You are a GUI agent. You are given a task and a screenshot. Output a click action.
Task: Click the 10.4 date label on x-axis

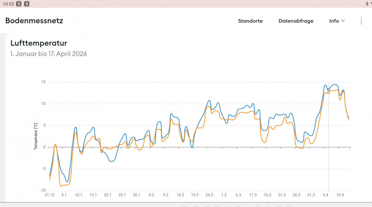click(x=340, y=195)
